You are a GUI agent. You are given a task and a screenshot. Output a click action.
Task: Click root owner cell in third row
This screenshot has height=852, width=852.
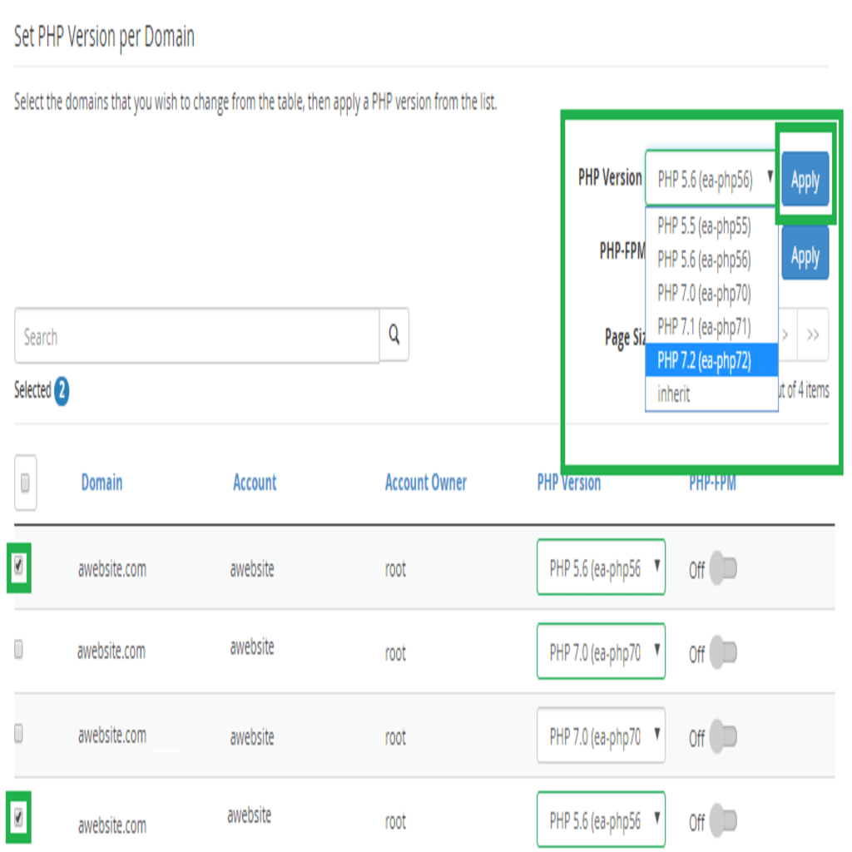tap(395, 737)
